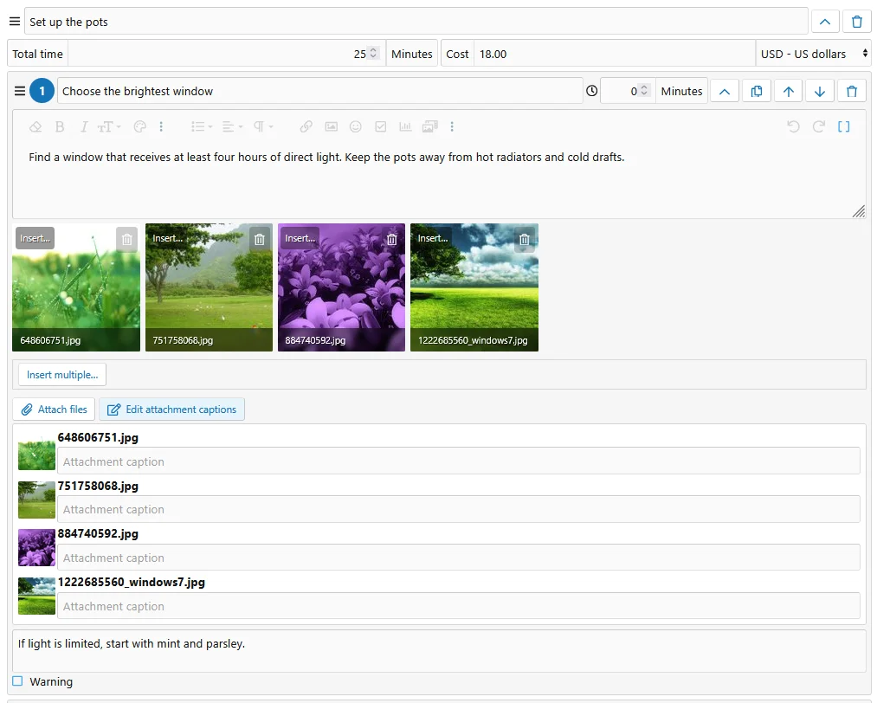The image size is (877, 703).
Task: Open the text color palette
Action: 140,127
